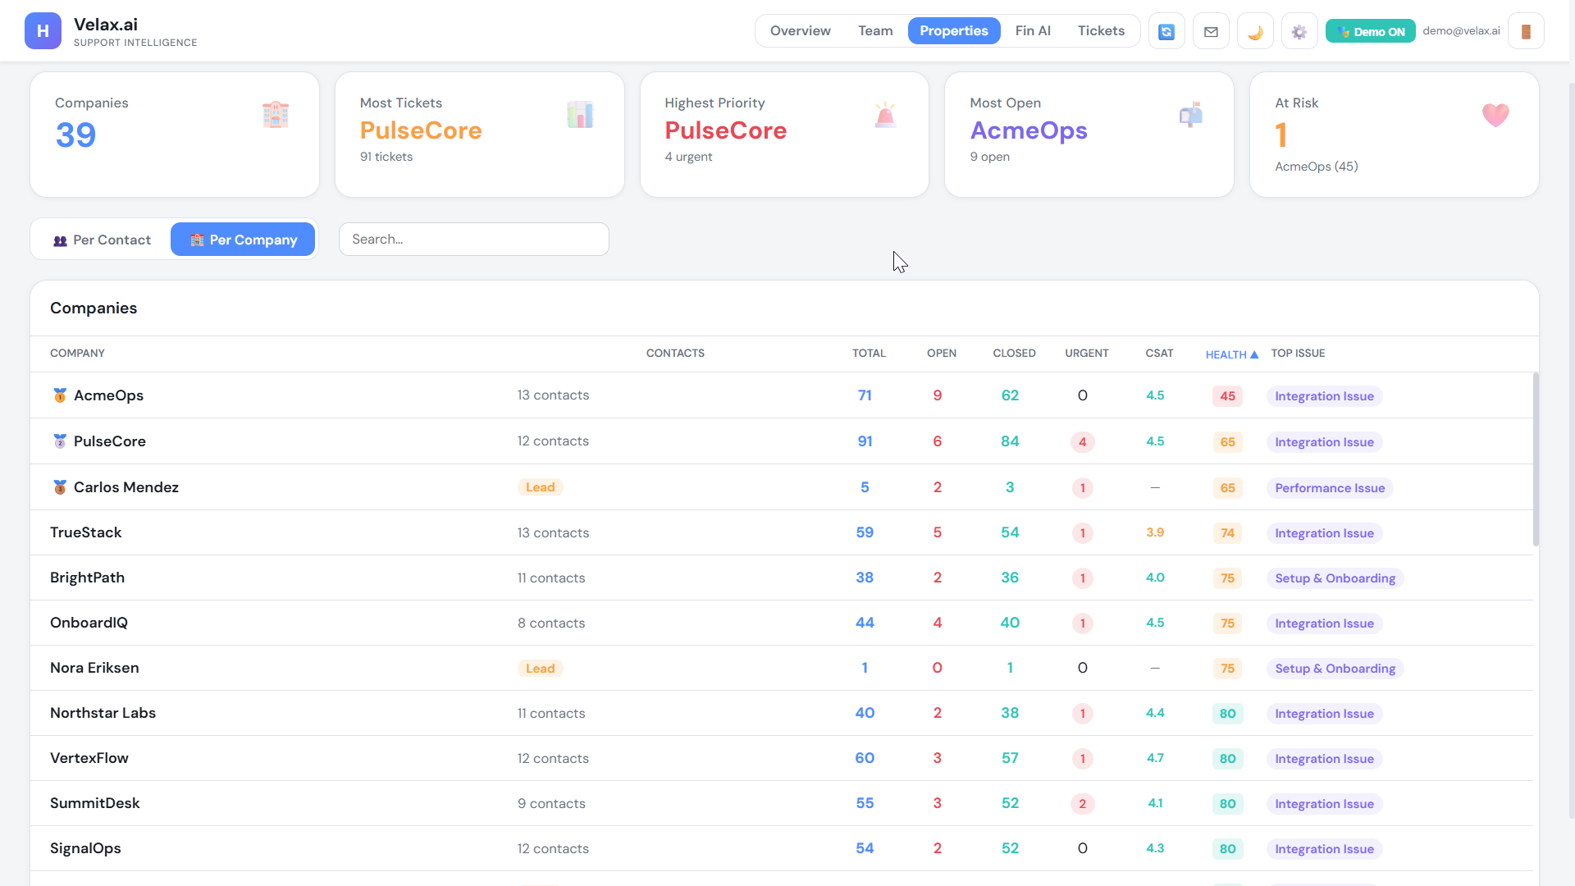The width and height of the screenshot is (1575, 886).
Task: Focus the Search input field
Action: point(473,240)
